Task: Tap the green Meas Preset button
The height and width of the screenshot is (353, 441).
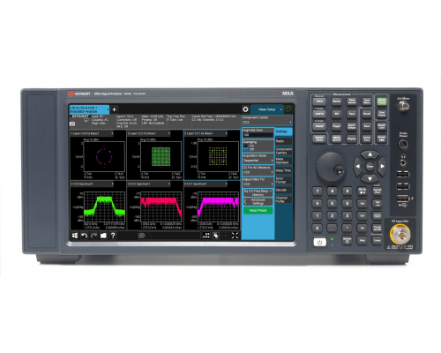Action: click(258, 211)
